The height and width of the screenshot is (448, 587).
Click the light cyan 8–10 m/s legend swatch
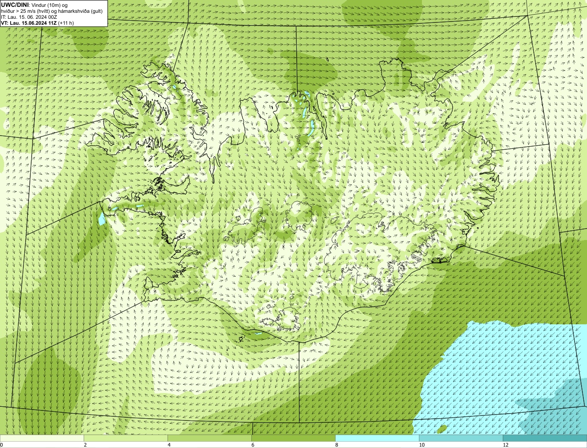click(x=377, y=438)
